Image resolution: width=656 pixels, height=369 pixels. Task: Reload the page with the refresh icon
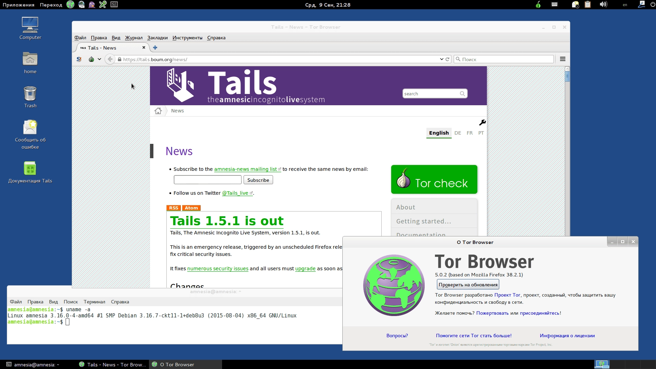coord(448,59)
